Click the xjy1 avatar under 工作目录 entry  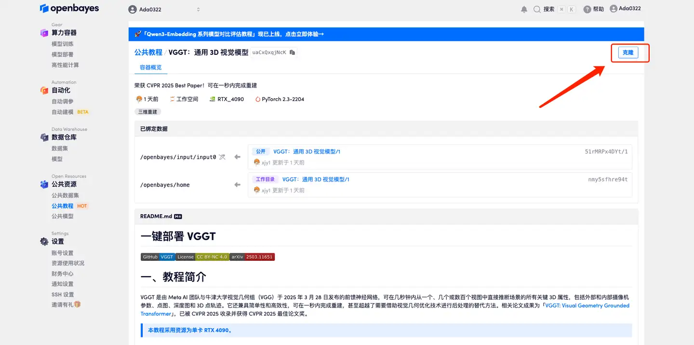coord(257,190)
